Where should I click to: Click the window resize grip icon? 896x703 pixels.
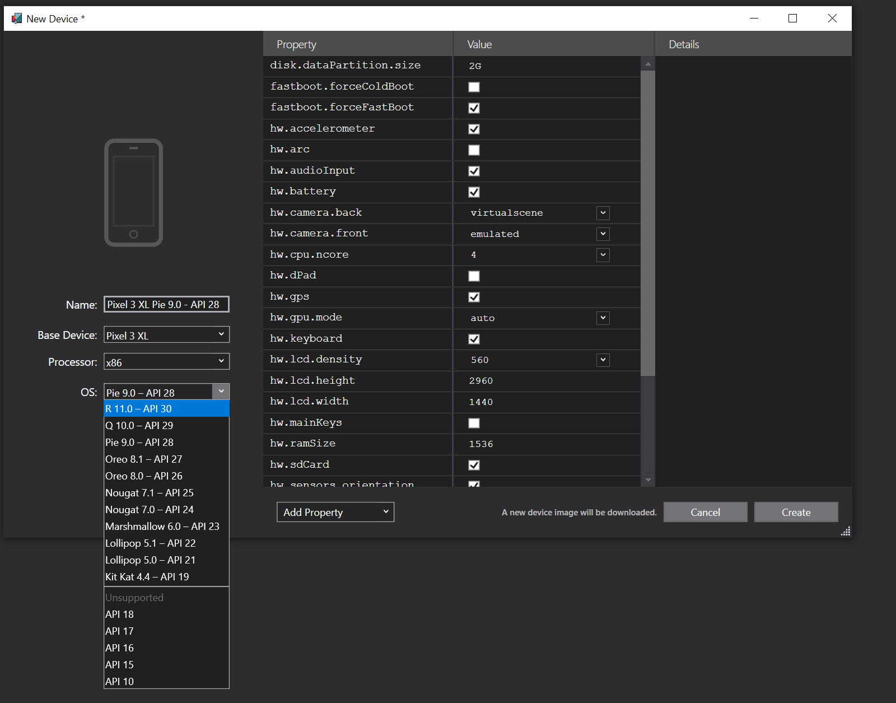[846, 531]
